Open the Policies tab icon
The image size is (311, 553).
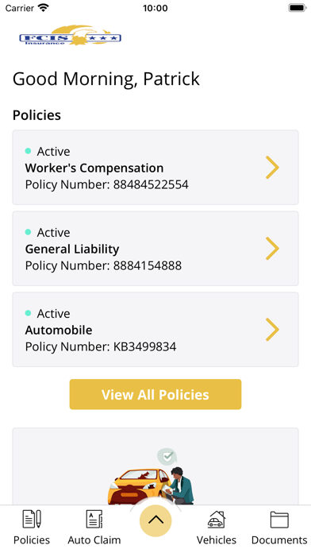click(x=32, y=519)
